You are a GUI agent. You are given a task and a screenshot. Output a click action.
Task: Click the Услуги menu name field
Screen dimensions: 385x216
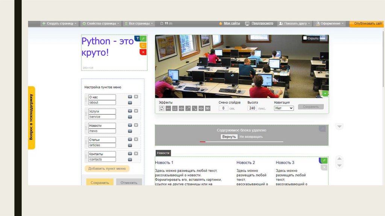[x=102, y=111]
